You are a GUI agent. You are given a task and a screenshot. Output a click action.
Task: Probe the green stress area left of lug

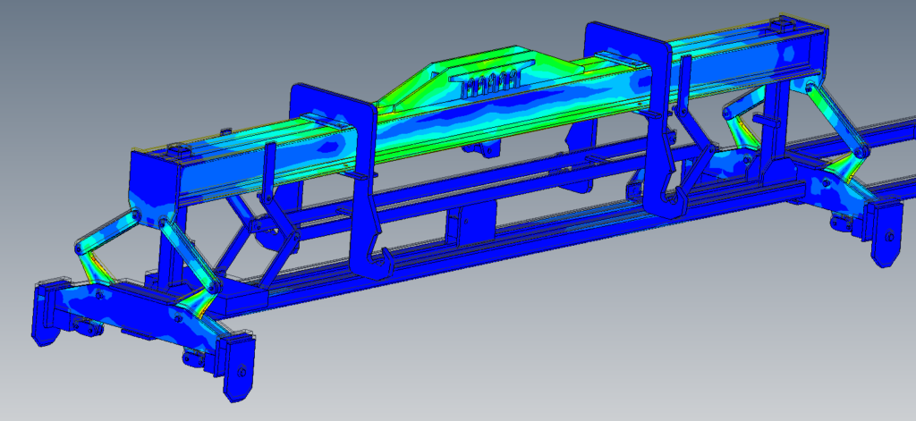point(403,103)
